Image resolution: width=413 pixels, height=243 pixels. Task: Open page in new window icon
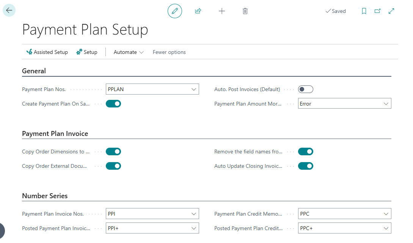tap(377, 11)
